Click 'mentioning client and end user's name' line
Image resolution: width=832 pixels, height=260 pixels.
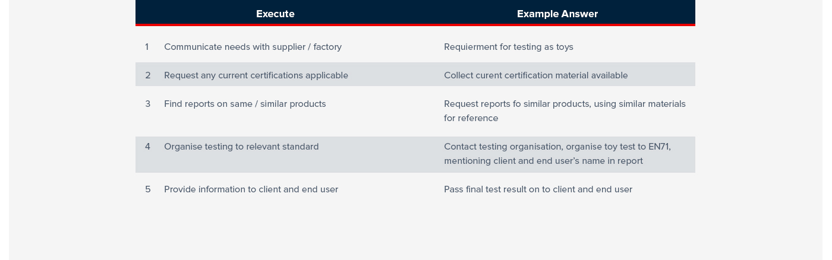pyautogui.click(x=543, y=161)
